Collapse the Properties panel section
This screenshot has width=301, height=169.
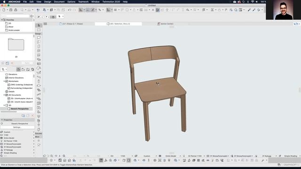[2, 120]
